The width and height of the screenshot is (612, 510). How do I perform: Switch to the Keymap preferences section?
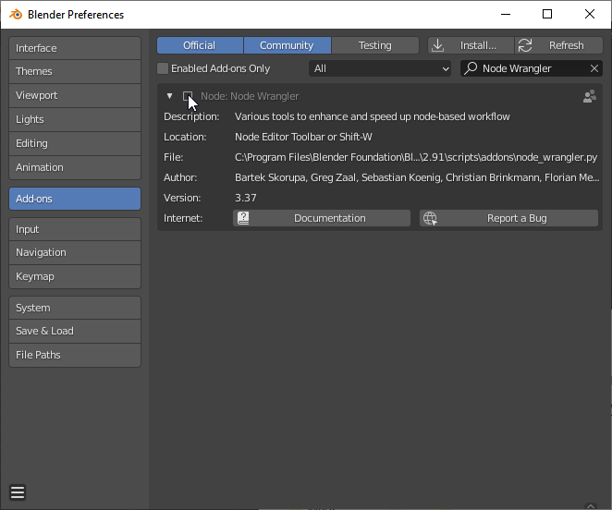click(75, 276)
